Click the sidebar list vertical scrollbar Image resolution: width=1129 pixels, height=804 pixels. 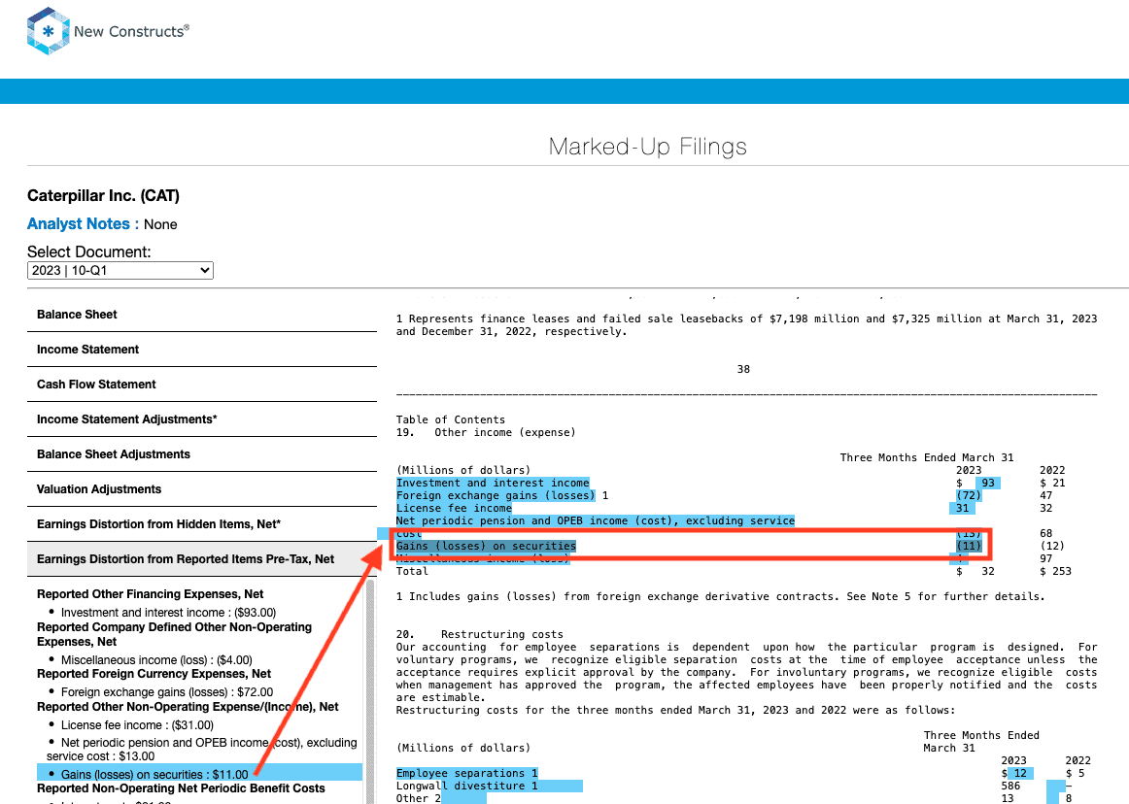point(371,691)
